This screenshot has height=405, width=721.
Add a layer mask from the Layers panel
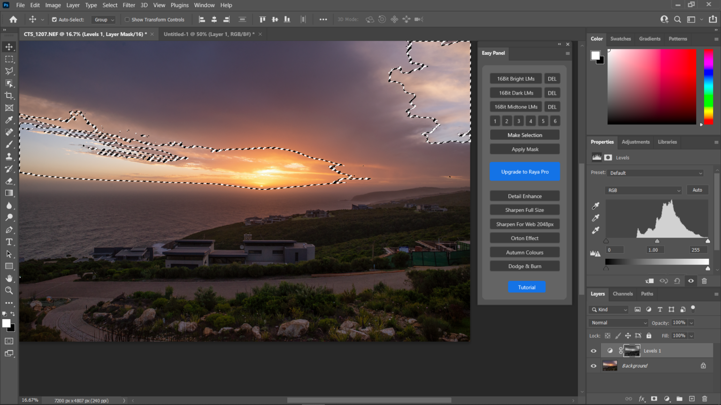pos(654,399)
